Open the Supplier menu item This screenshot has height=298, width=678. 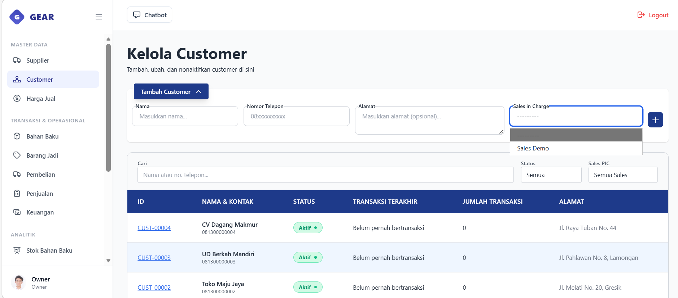pyautogui.click(x=53, y=60)
